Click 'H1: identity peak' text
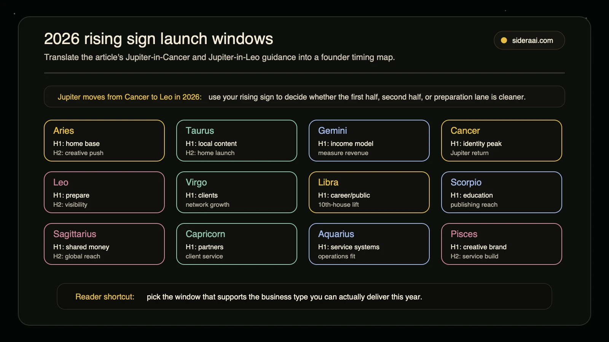The width and height of the screenshot is (609, 342). pyautogui.click(x=476, y=144)
